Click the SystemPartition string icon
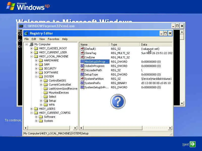Image resolution: width=202 pixels, height=151 pixels. tap(82, 79)
